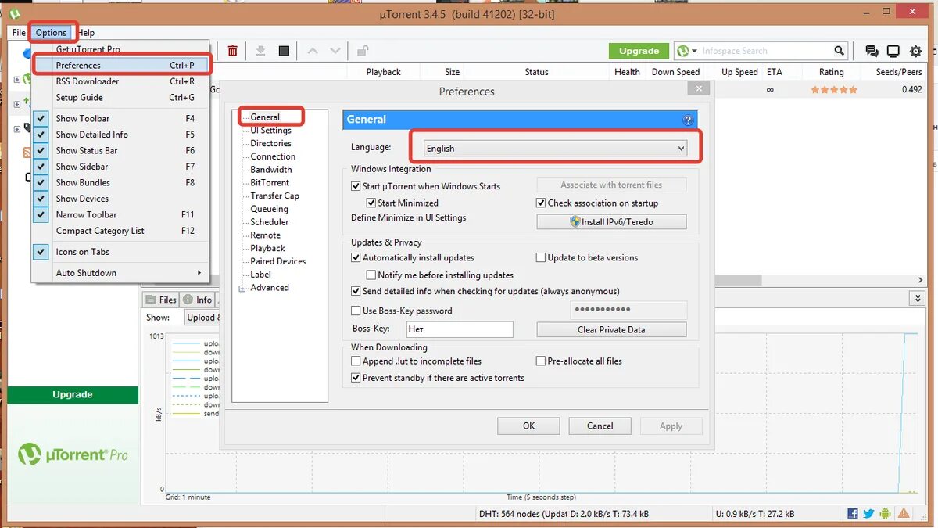Toggle Compact Category List menu entry
938x528 pixels.
coord(121,231)
